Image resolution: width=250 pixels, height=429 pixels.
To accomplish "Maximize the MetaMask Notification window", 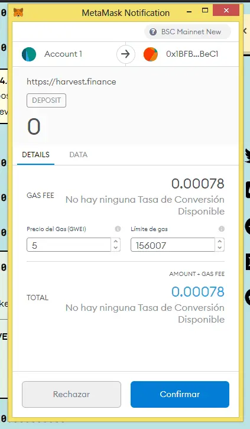I will pyautogui.click(x=205, y=11).
